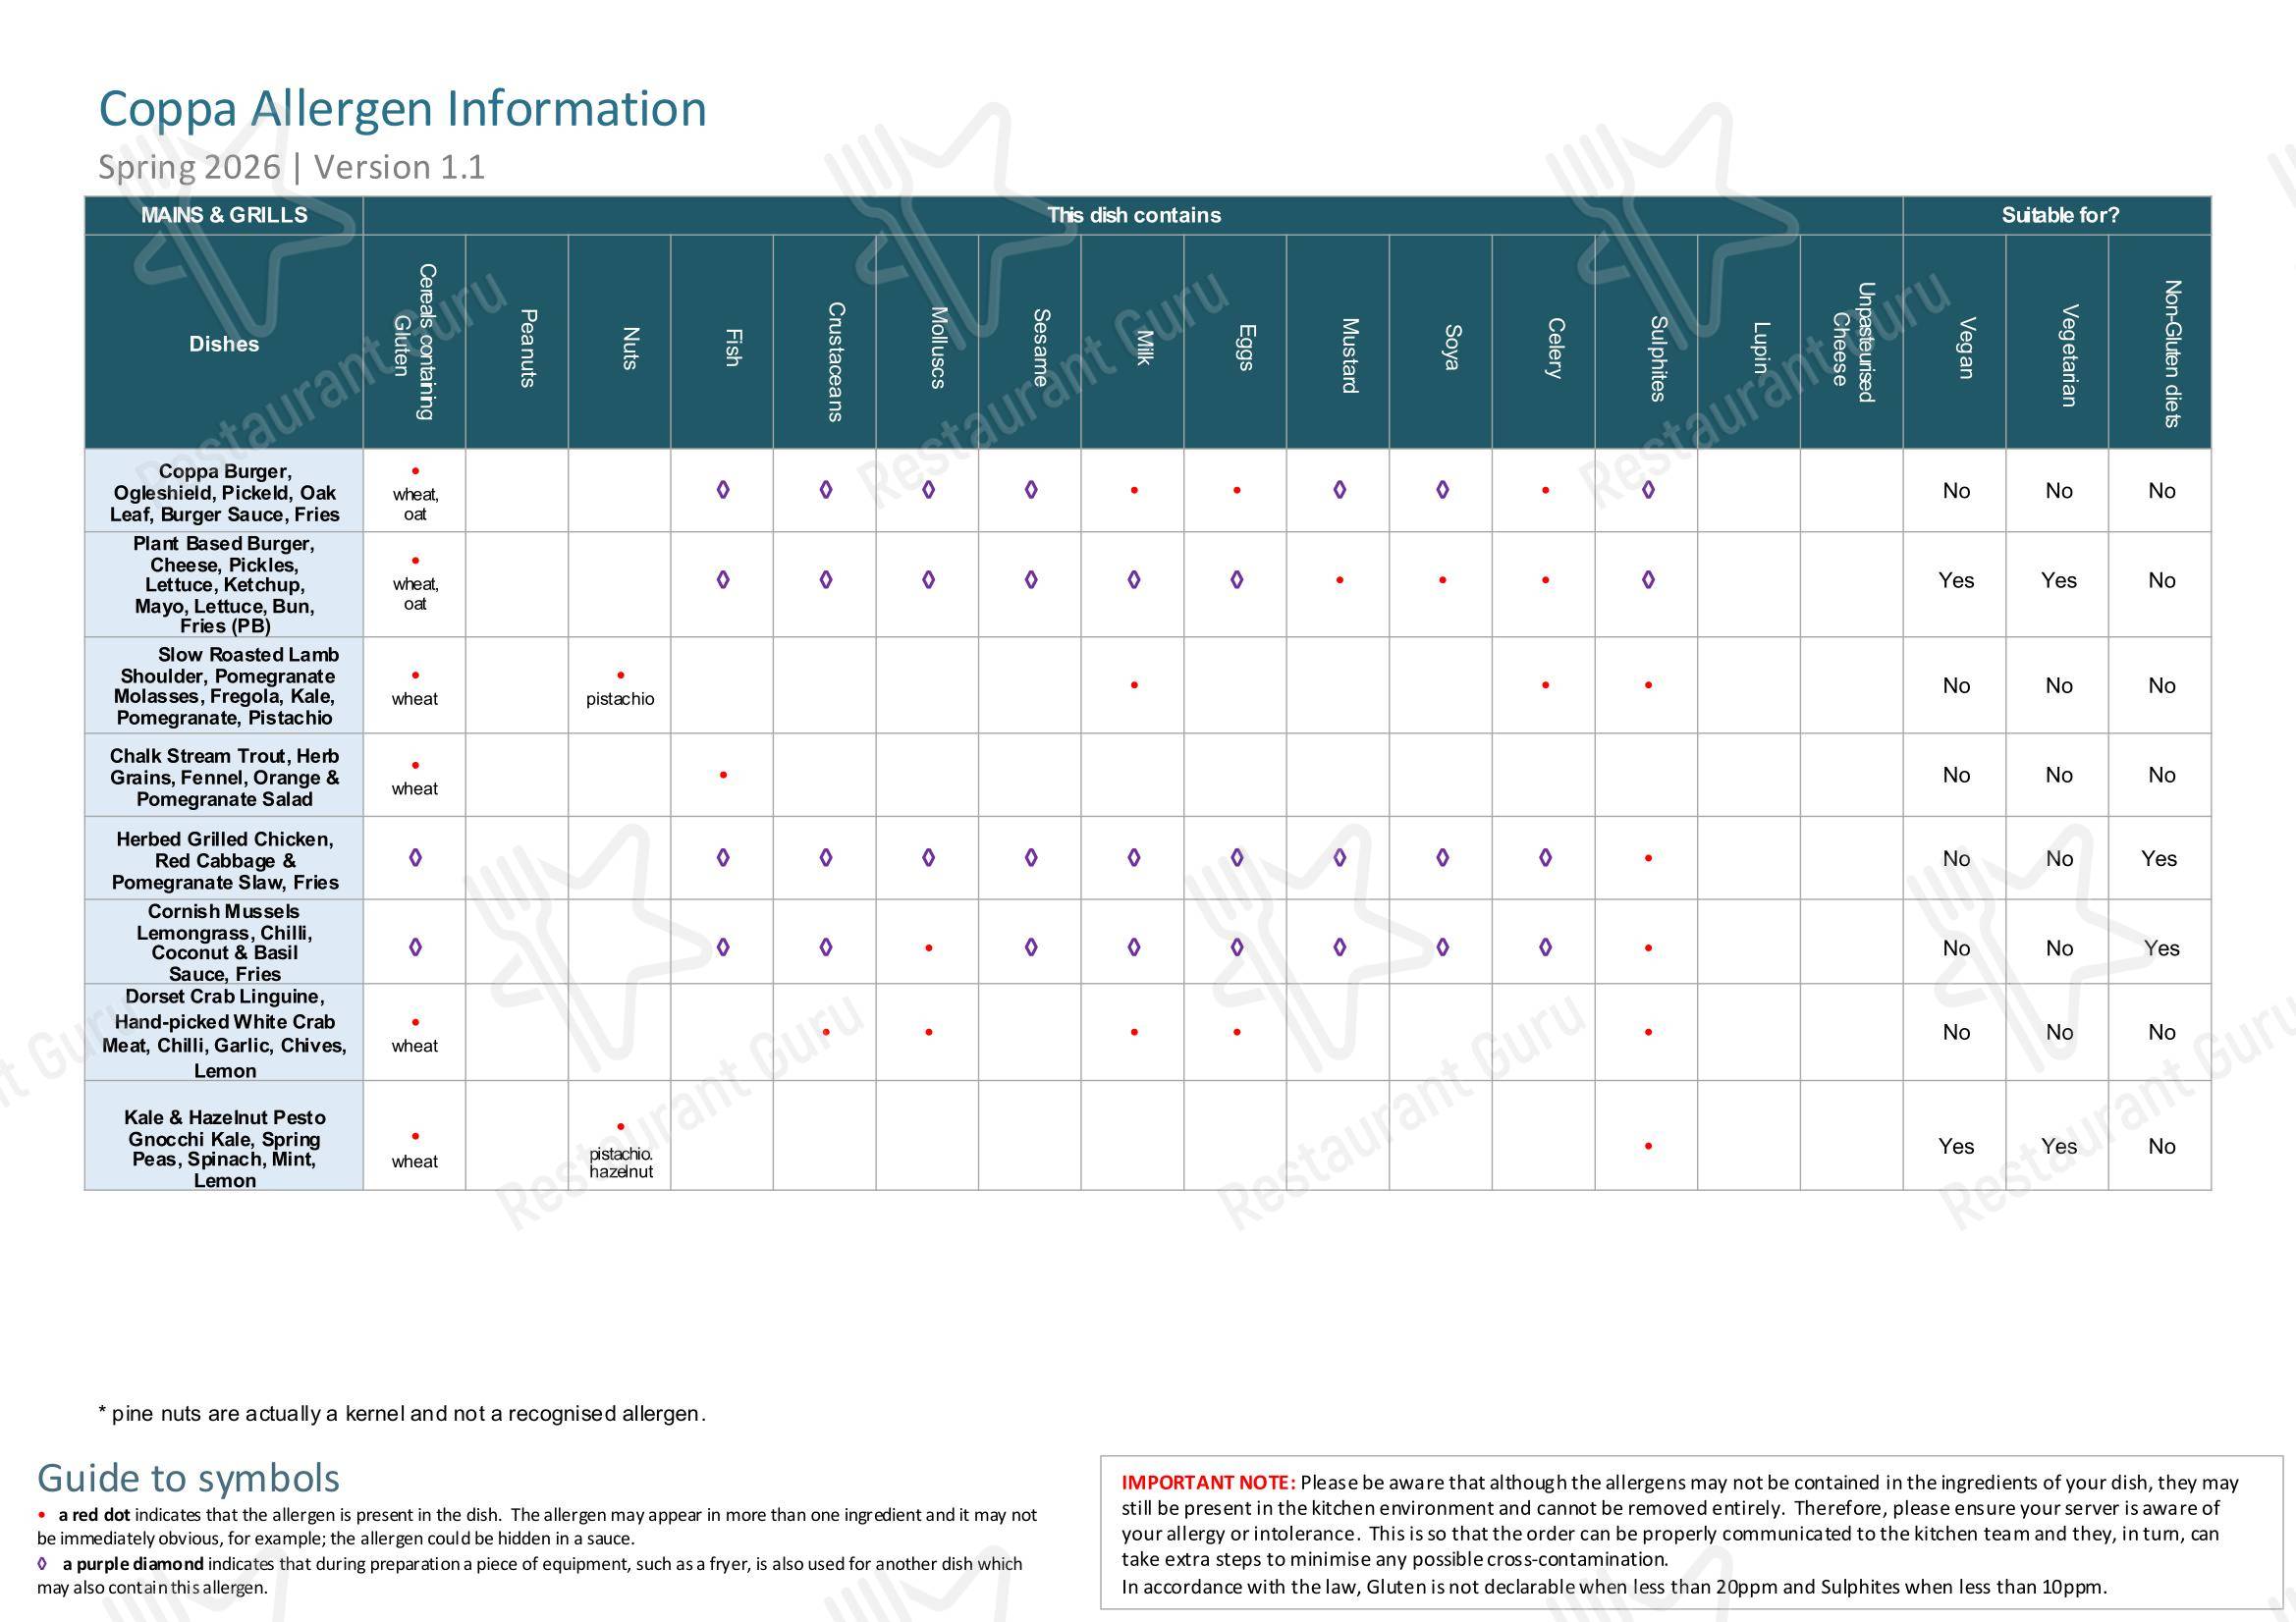Image resolution: width=2296 pixels, height=1622 pixels.
Task: Click the Sulphites red dot for Kale & Hazelnut Gnocchi
Action: click(1648, 1146)
